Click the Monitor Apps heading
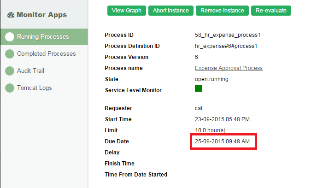The image size is (335, 188). (41, 15)
